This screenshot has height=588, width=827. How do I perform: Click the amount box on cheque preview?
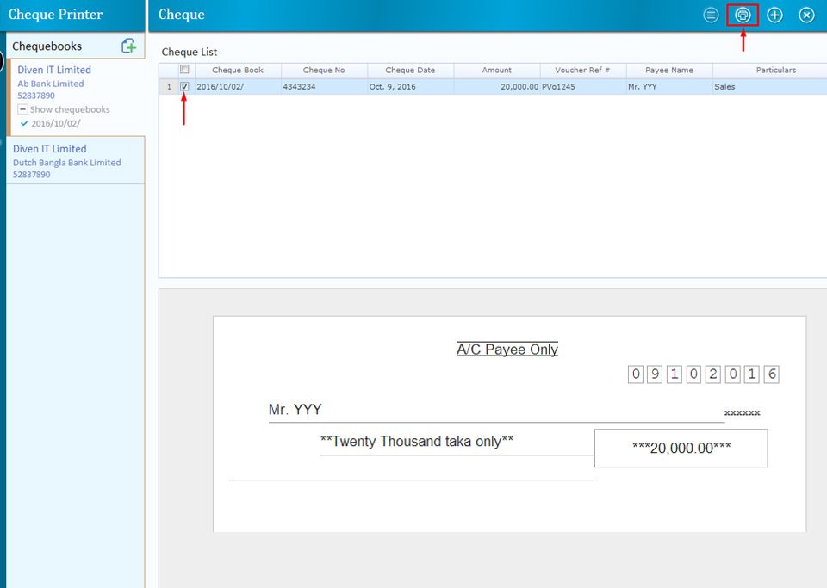coord(681,448)
